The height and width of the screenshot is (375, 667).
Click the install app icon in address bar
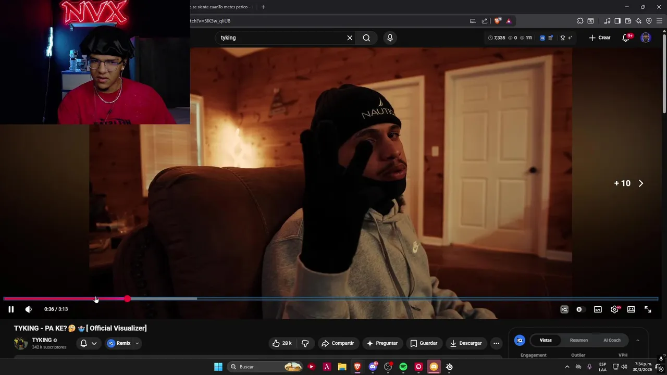click(473, 21)
